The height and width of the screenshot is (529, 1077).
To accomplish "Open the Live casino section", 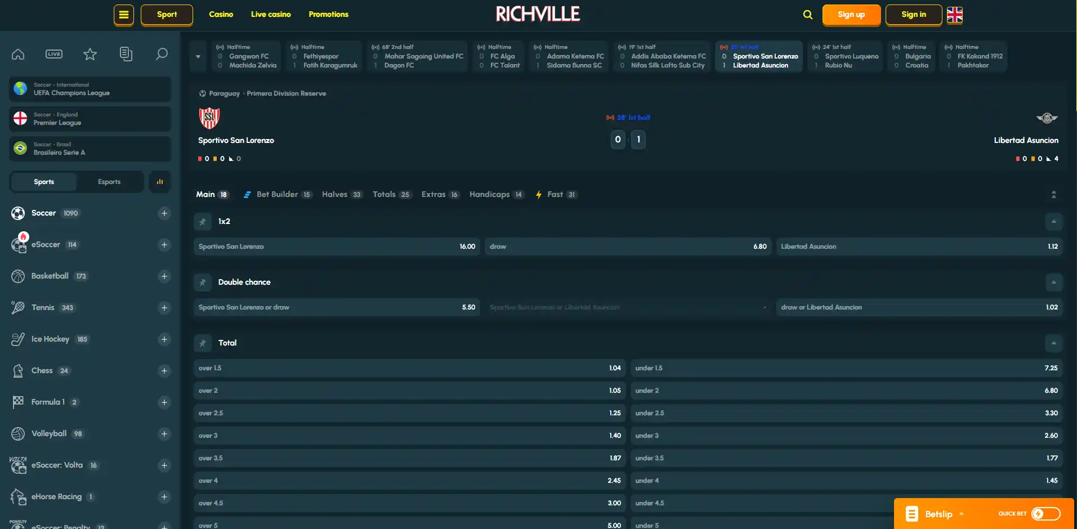I will (x=271, y=15).
